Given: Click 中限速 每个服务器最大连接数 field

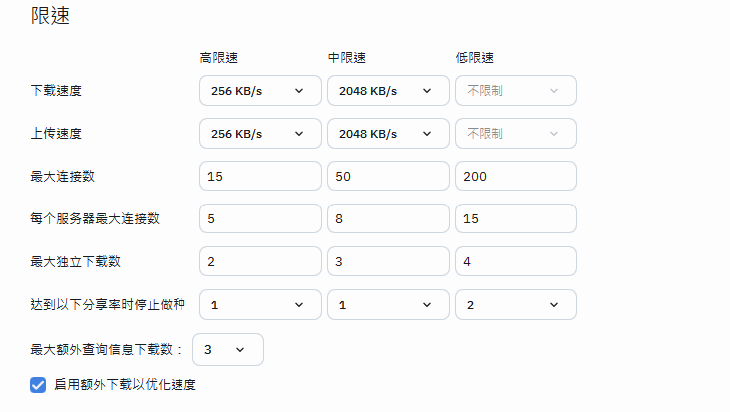Looking at the screenshot, I should click(388, 218).
